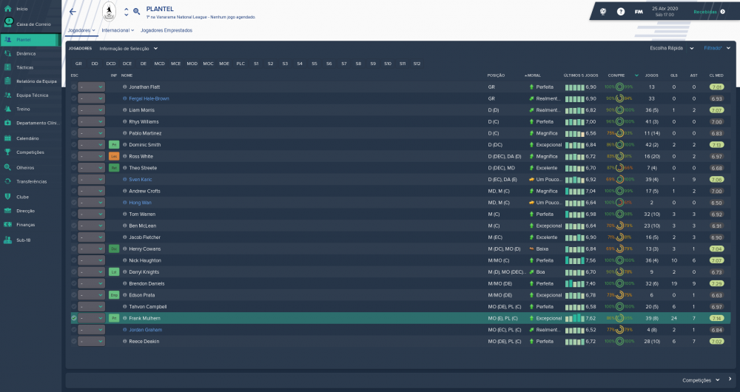Open Sven Karic player link

tap(140, 179)
